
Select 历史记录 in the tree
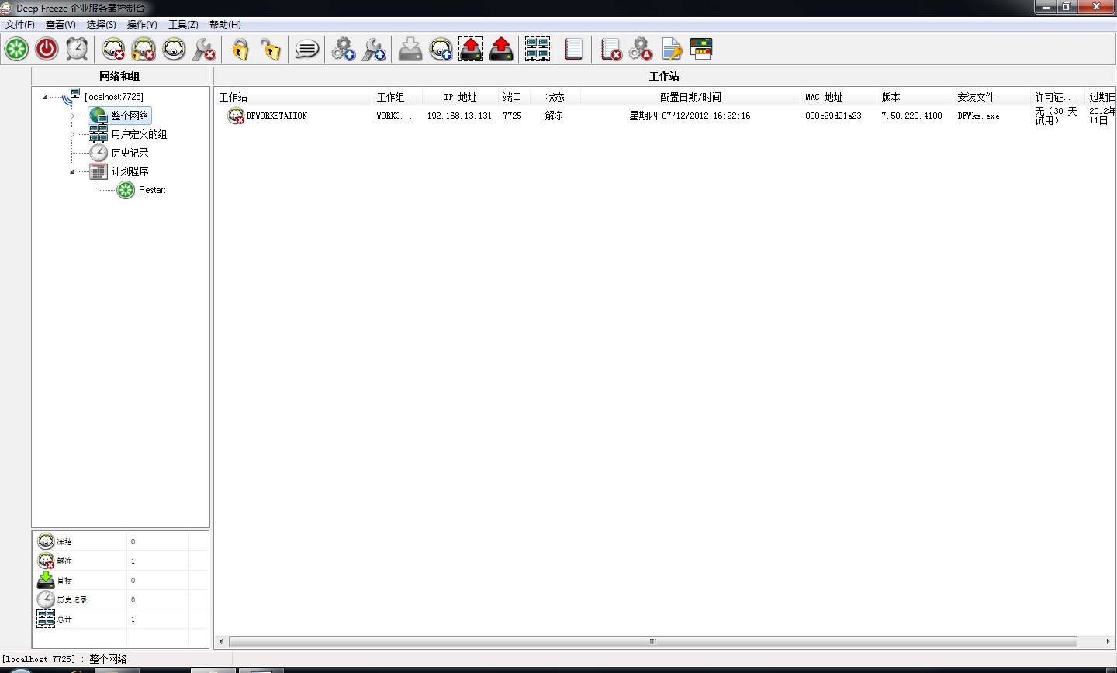pos(130,153)
